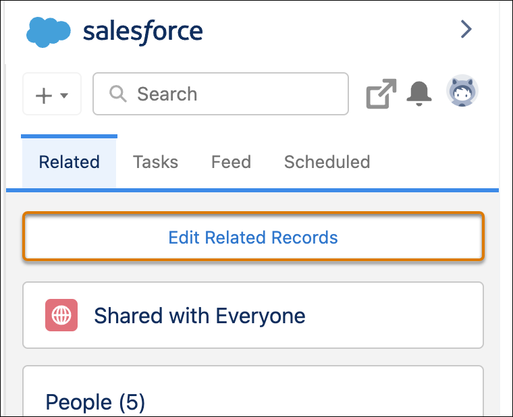
Task: Click the red globe sharing icon
Action: pyautogui.click(x=61, y=315)
